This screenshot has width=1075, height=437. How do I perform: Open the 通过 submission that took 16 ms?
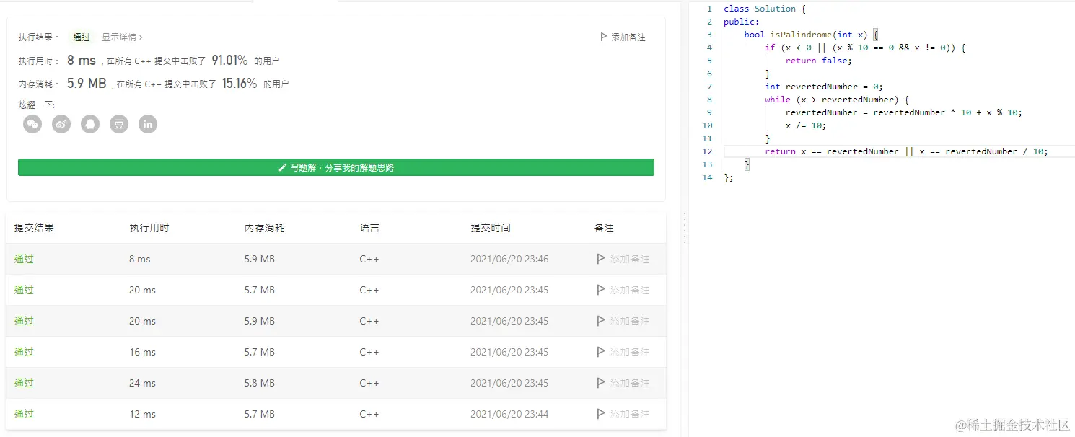point(24,352)
